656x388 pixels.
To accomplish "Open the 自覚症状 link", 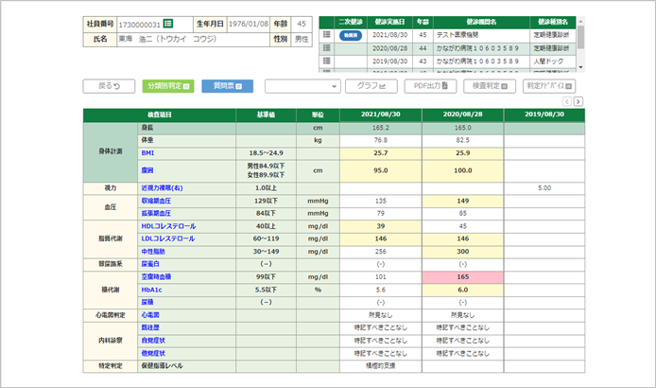I will pyautogui.click(x=153, y=341).
